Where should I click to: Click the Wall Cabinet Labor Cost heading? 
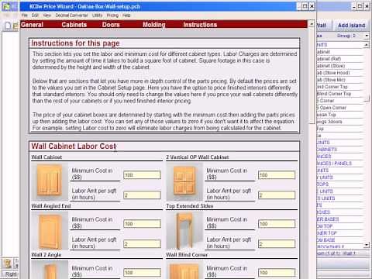pos(74,146)
